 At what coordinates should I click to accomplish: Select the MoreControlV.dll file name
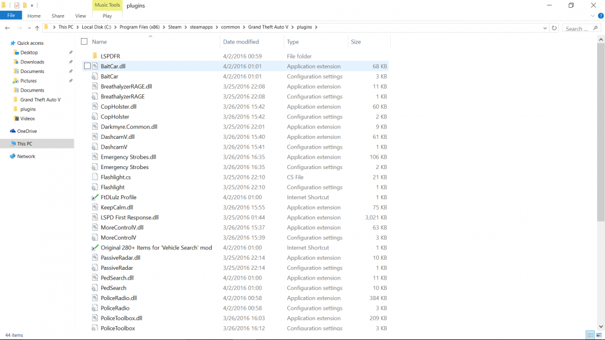[122, 227]
